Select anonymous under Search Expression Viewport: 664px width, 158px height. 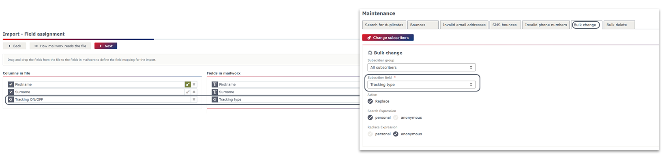tap(396, 117)
